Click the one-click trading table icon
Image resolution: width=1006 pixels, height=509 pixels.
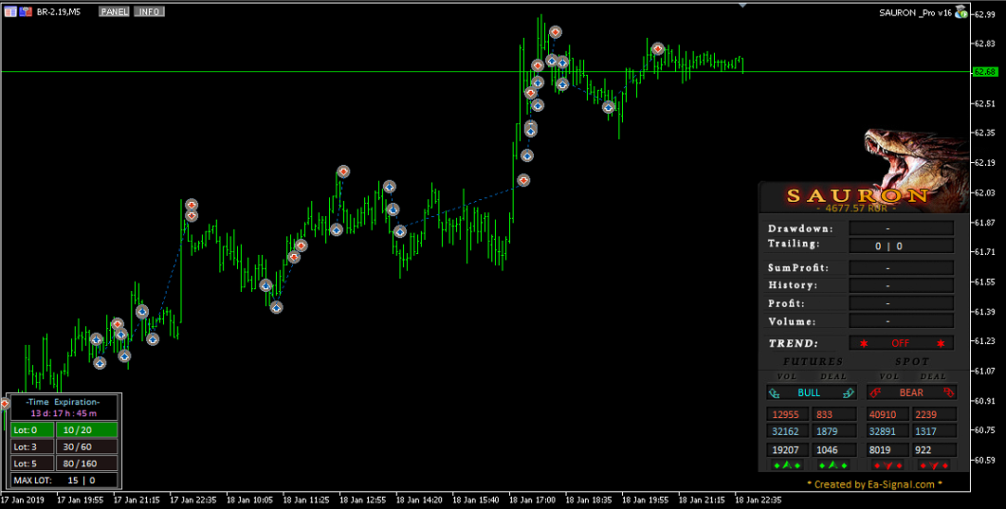click(10, 10)
